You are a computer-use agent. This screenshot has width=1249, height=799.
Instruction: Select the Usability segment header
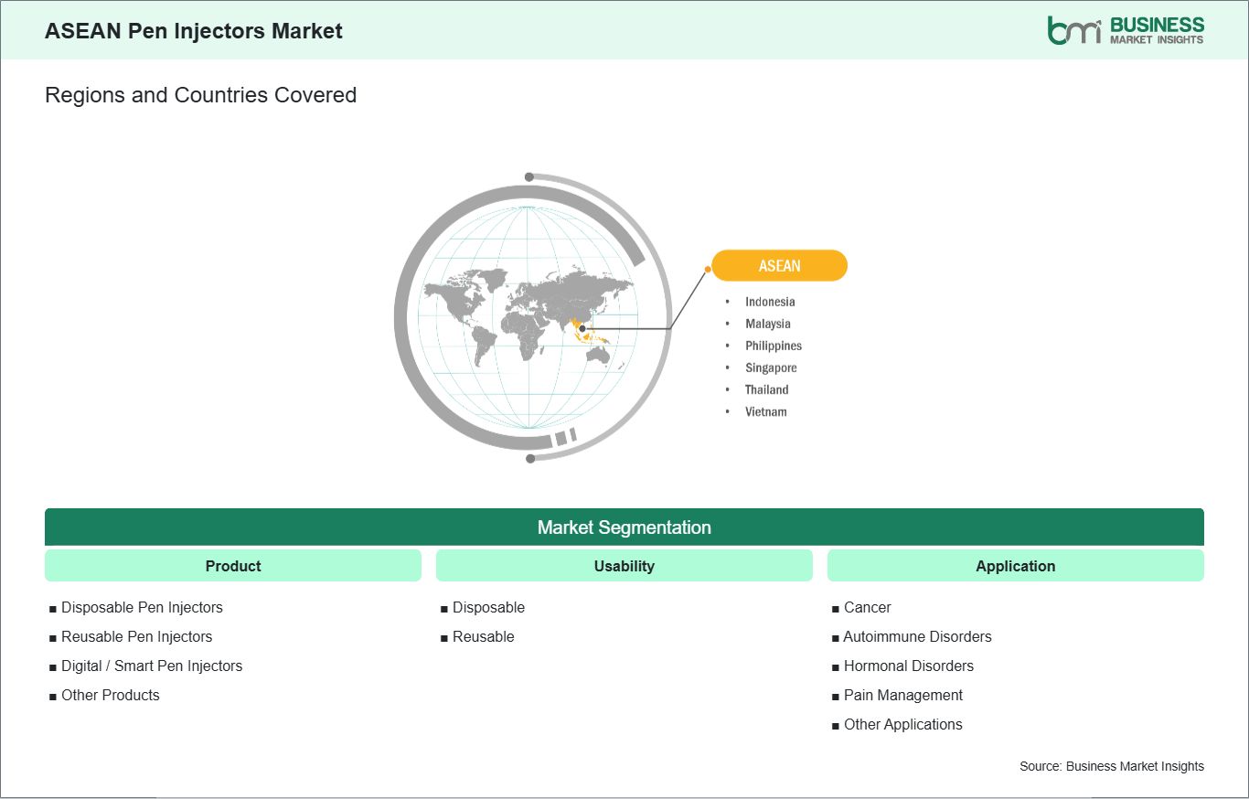point(624,566)
